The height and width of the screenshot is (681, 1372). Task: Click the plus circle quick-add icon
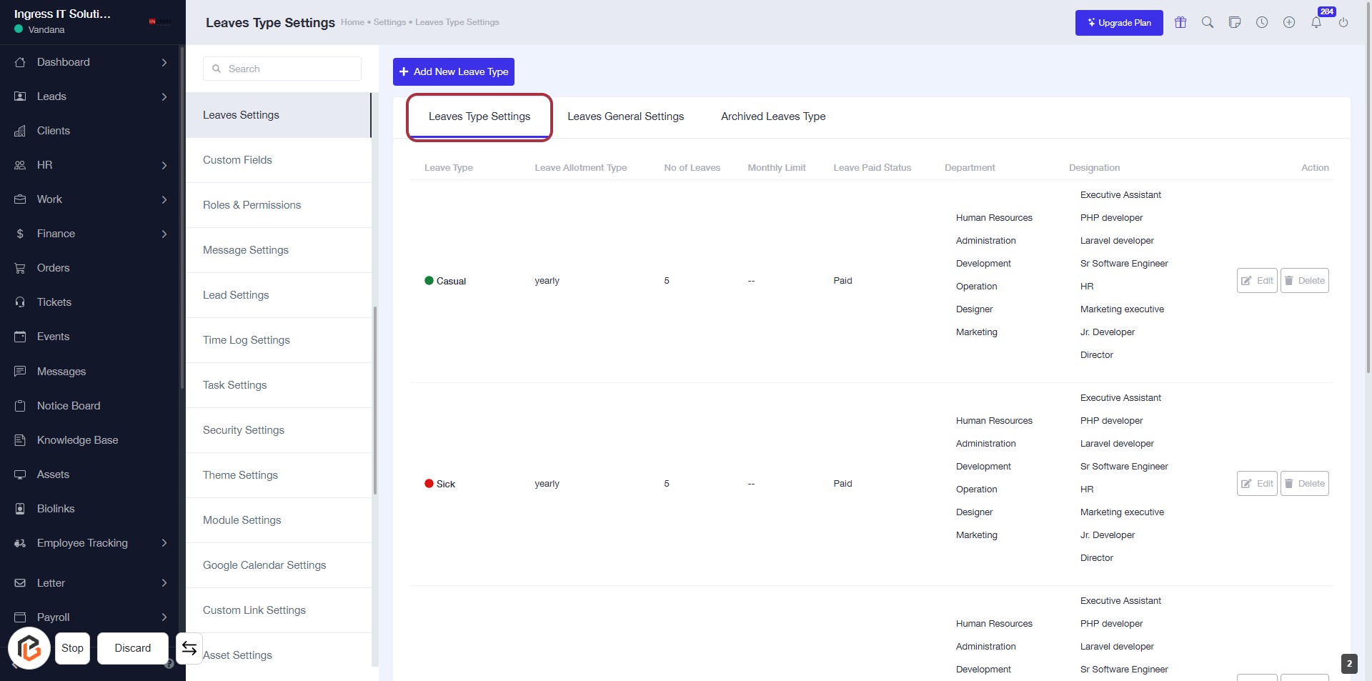click(x=1289, y=23)
